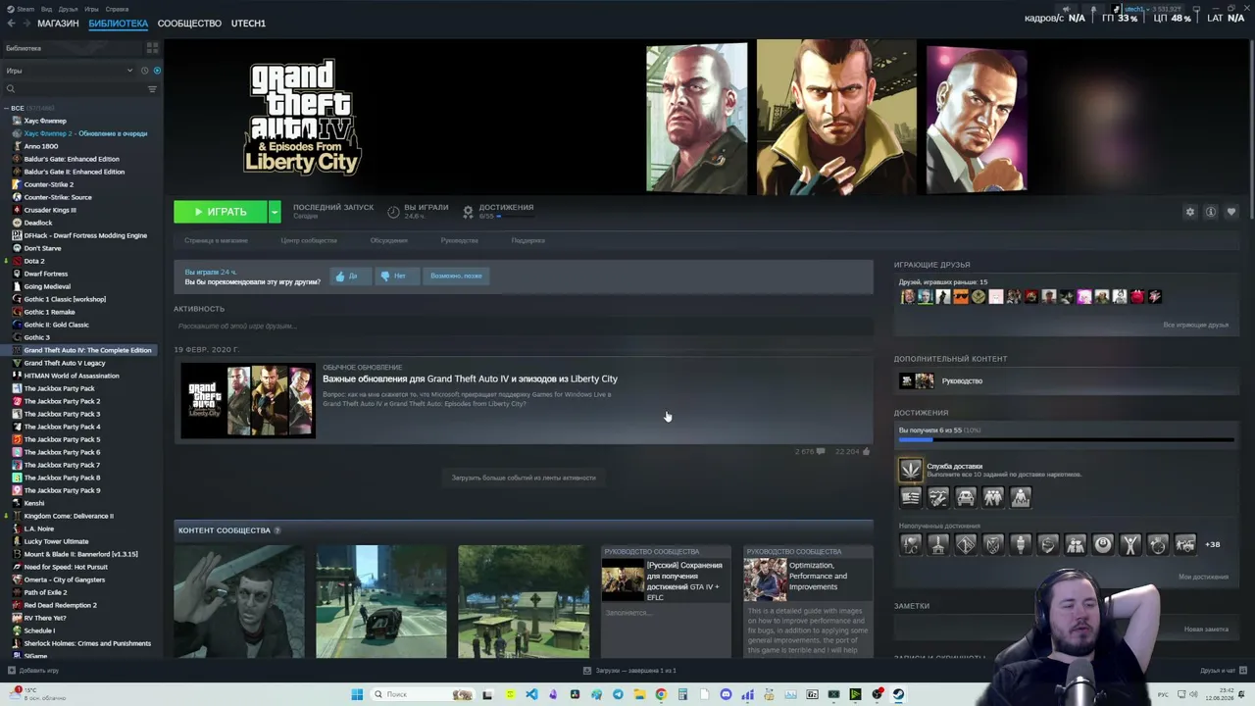Screen dimensions: 1255x706
Task: Select Deadlock in the library list
Action: (38, 223)
